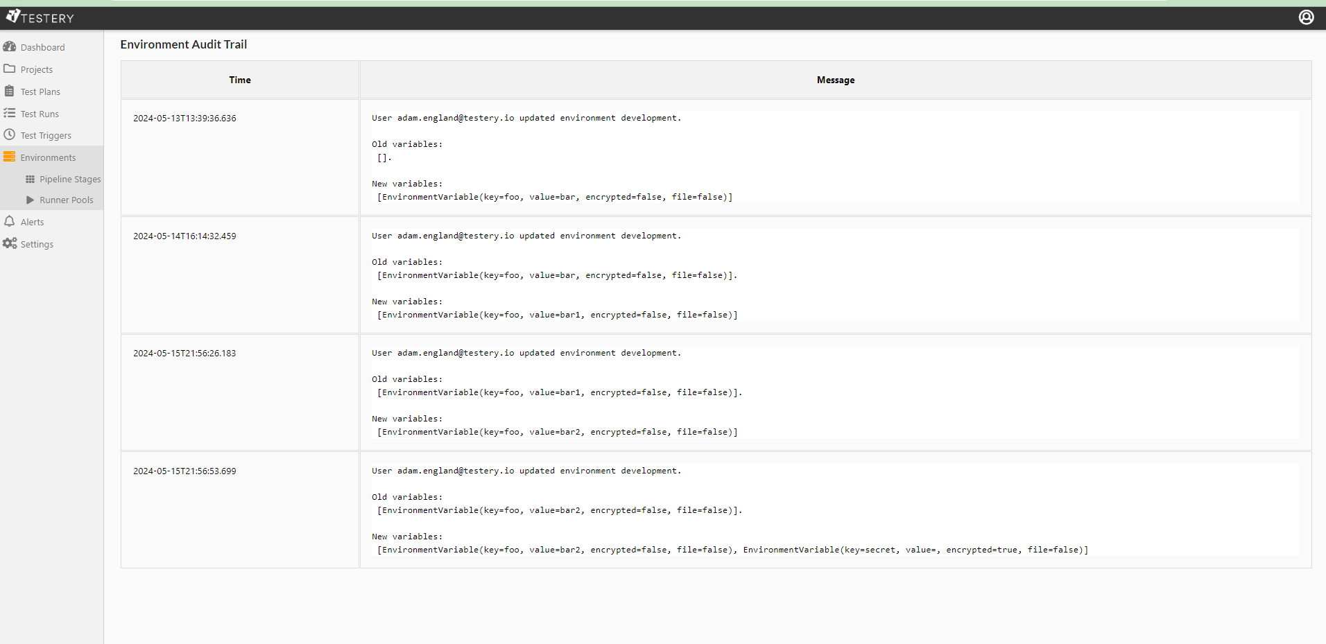Click the Environments stack icon
Viewport: 1326px width, 644px height.
coord(10,157)
